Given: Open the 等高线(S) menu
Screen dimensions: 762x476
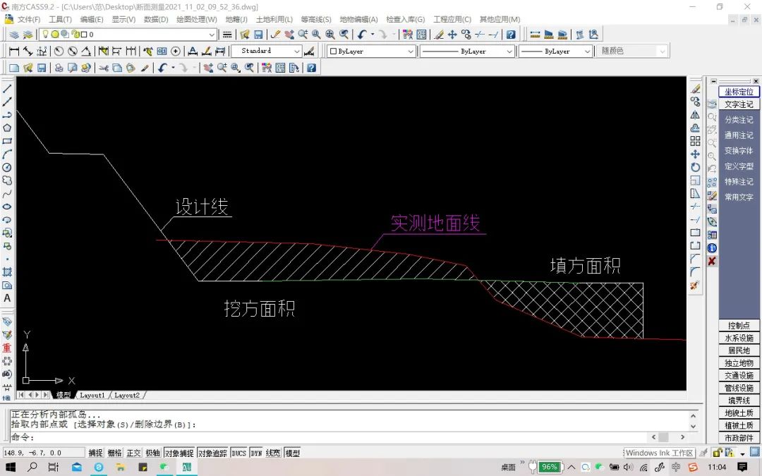Looking at the screenshot, I should coord(316,20).
